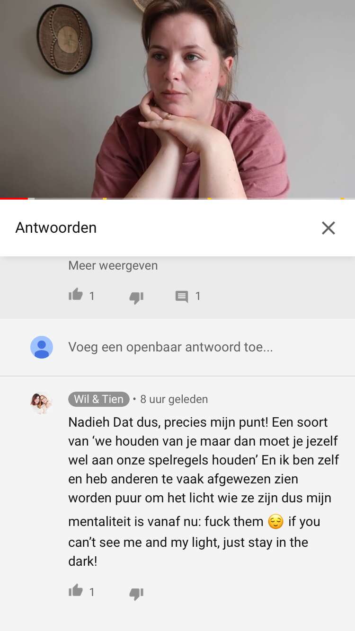Click the 8 uur geleden timestamp
This screenshot has width=355, height=631.
174,399
